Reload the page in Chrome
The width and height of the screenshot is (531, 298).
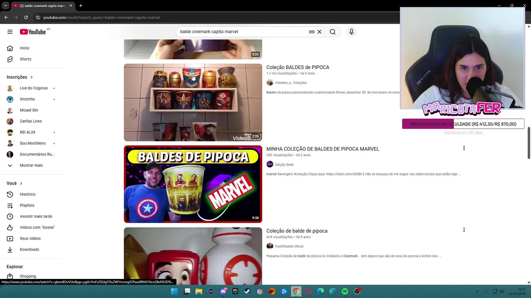pos(26,17)
